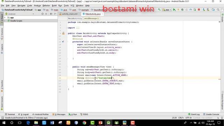Run the app with green play button
Viewport: 224px width, 126px height.
(x=174, y=10)
